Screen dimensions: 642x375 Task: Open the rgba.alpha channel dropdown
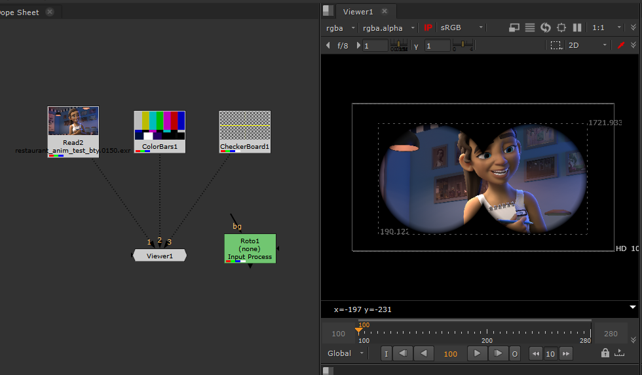click(x=388, y=28)
